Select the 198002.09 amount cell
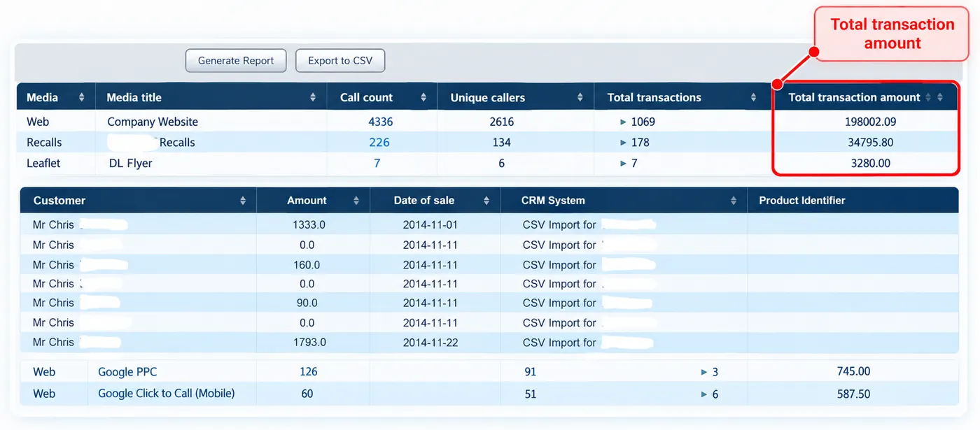The height and width of the screenshot is (430, 980). point(870,122)
